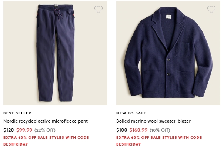Click the BEST SELLER label
224x147 pixels.
pos(17,113)
